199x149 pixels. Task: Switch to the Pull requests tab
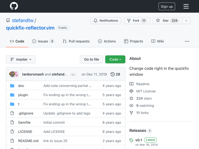click(76, 41)
